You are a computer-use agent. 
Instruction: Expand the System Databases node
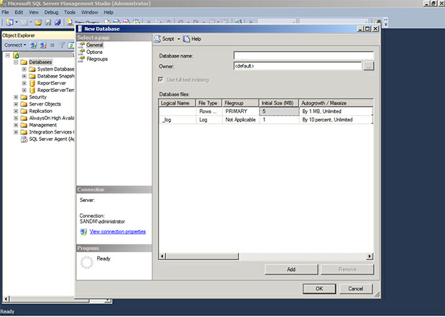pos(24,69)
